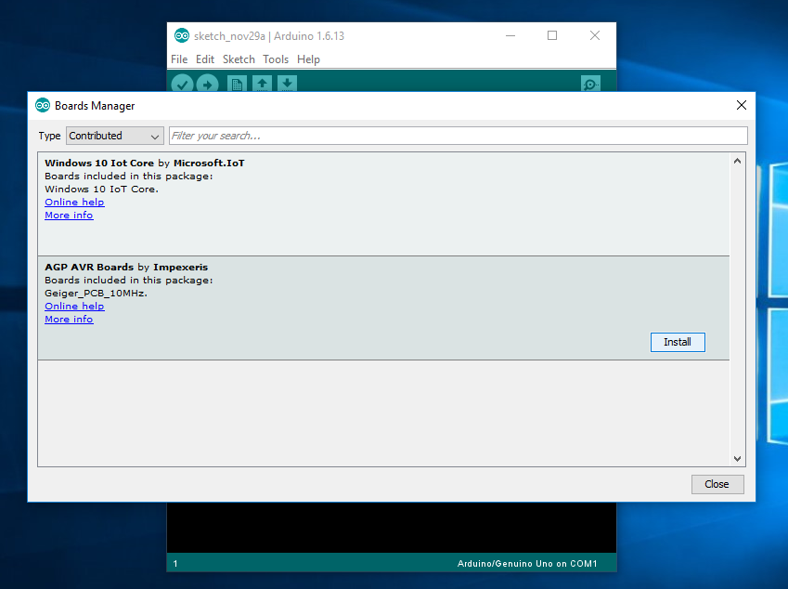
Task: Open the Help menu in Arduino window
Action: click(308, 59)
